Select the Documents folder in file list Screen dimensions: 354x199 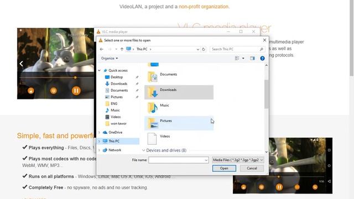179,77
